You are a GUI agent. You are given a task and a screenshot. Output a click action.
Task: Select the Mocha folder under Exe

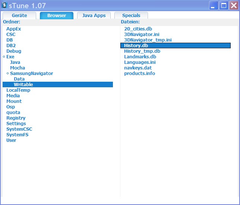[x=18, y=68]
